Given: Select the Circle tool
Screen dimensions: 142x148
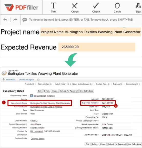Looking at the screenshot, I should 117,7.
